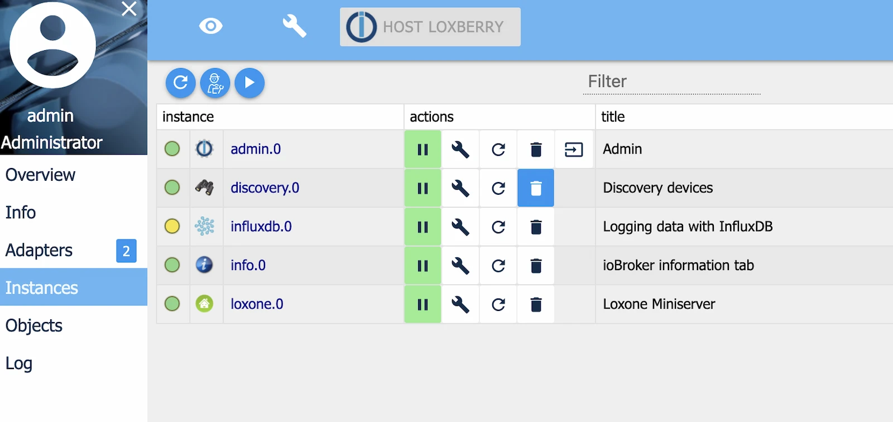Image resolution: width=893 pixels, height=422 pixels.
Task: Delete the admin.0 instance
Action: click(x=536, y=149)
